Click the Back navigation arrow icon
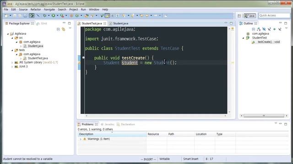The image size is (293, 164). pyautogui.click(x=147, y=15)
